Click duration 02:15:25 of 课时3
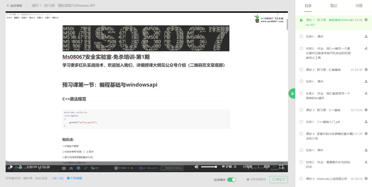The width and height of the screenshot is (372, 187). tap(356, 110)
